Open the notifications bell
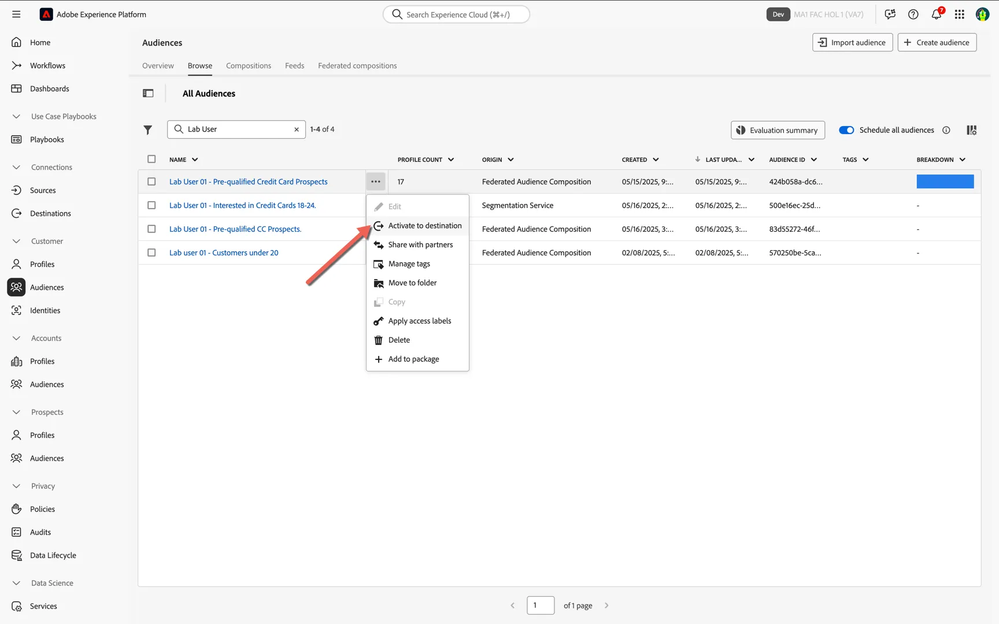Image resolution: width=999 pixels, height=624 pixels. 937,14
